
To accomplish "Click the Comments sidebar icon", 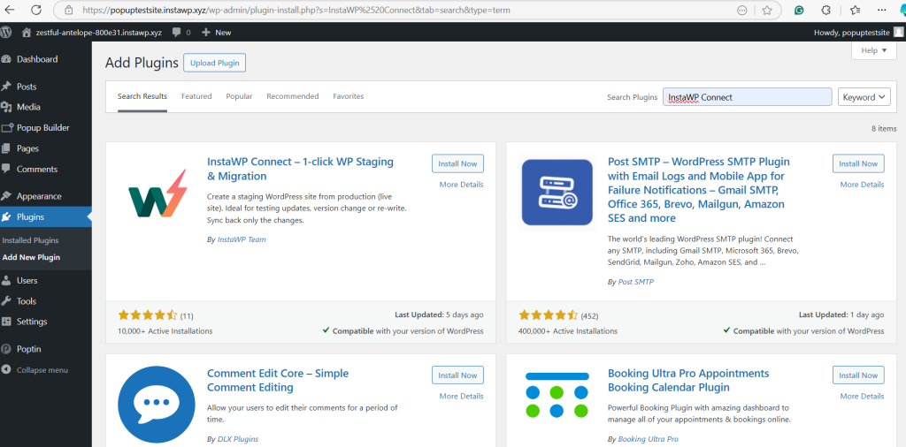I will [x=7, y=169].
